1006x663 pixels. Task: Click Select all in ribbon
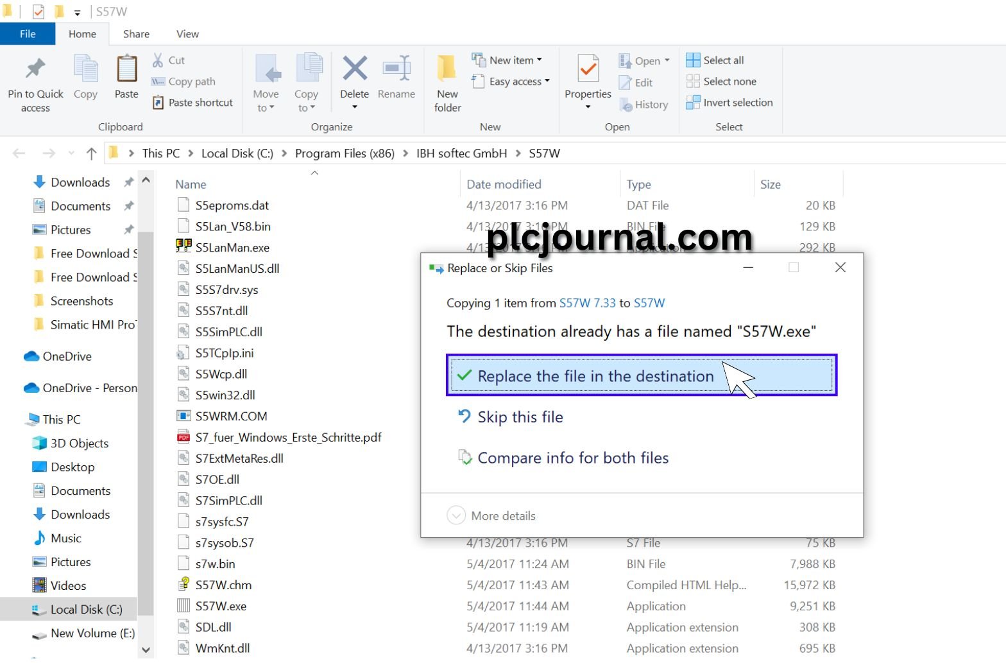click(715, 60)
